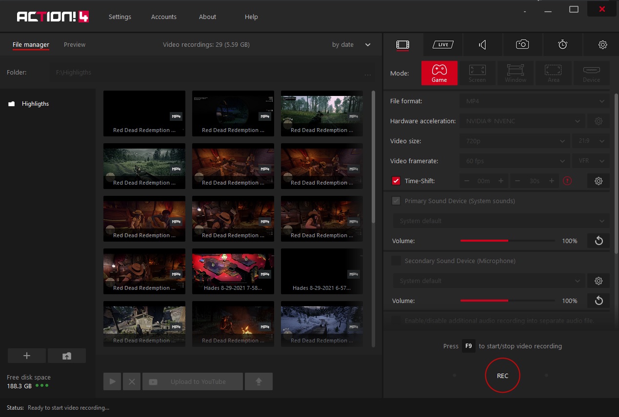Adjust microphone volume slider
Screen dimensions: 619x417
coord(507,301)
